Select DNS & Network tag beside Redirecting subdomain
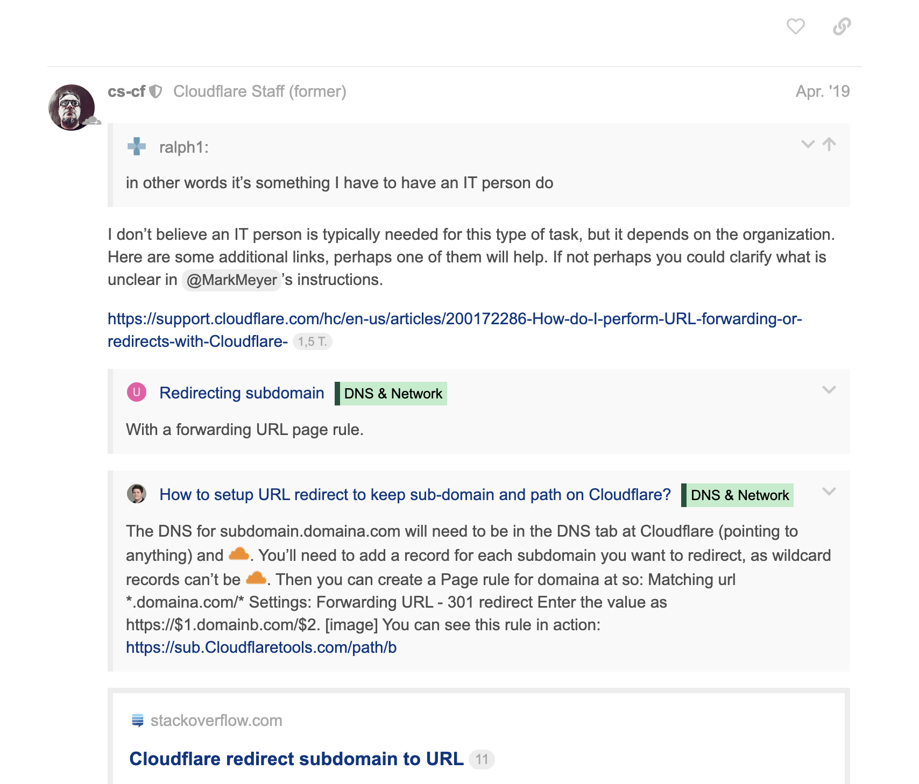This screenshot has height=784, width=919. point(391,394)
